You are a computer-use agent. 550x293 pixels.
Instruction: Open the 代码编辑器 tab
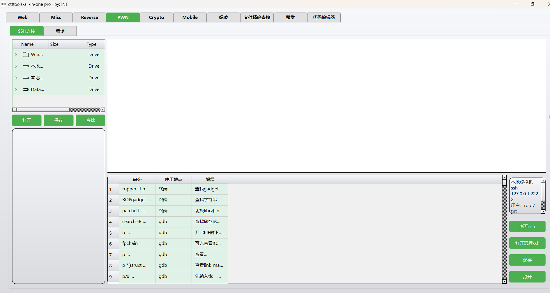(323, 17)
